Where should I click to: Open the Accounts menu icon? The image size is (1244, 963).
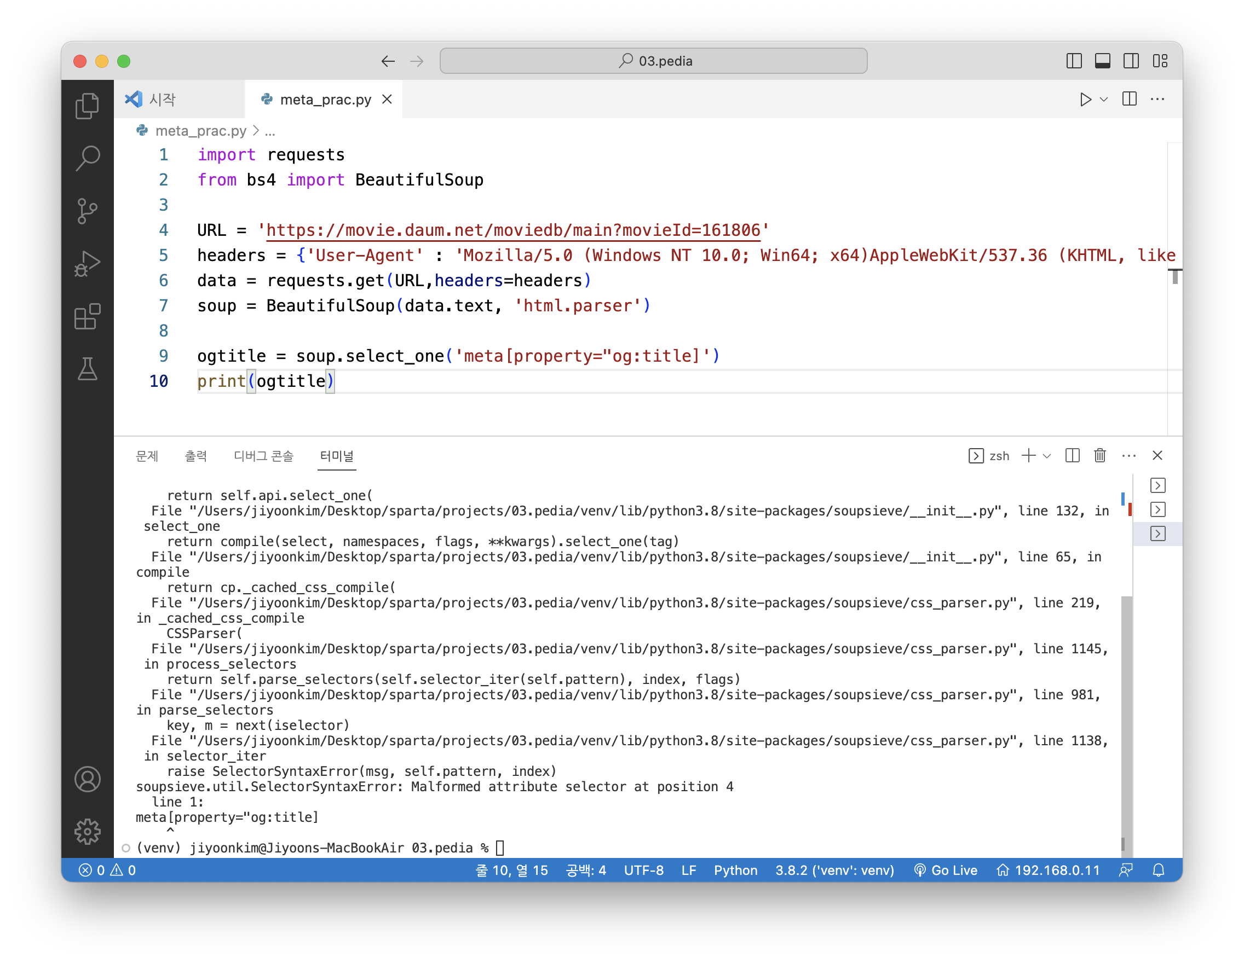[x=87, y=779]
